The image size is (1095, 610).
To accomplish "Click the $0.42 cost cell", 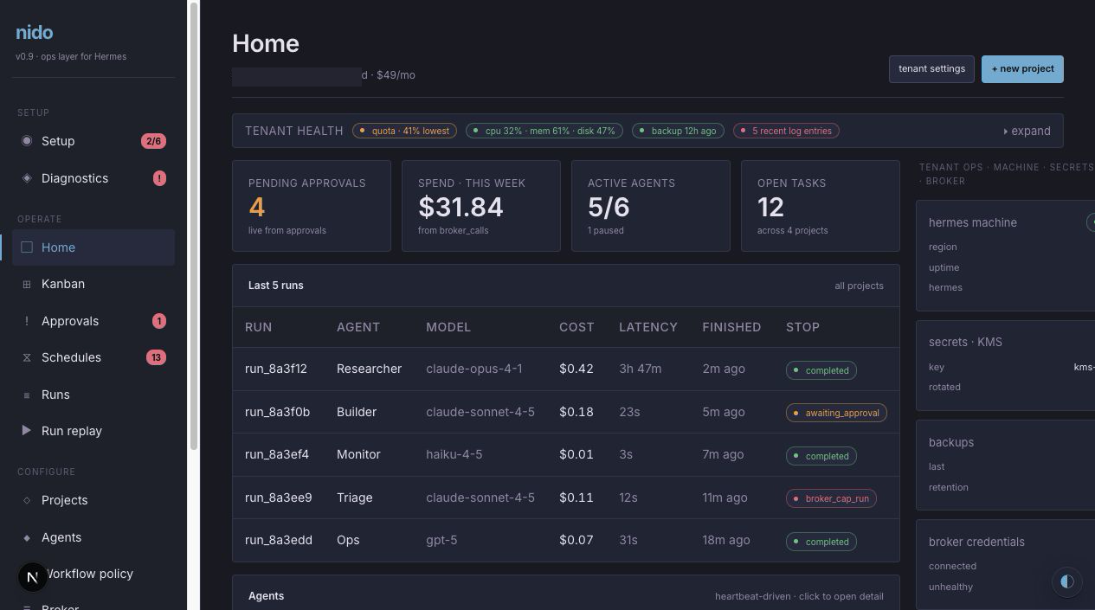I will pos(576,369).
